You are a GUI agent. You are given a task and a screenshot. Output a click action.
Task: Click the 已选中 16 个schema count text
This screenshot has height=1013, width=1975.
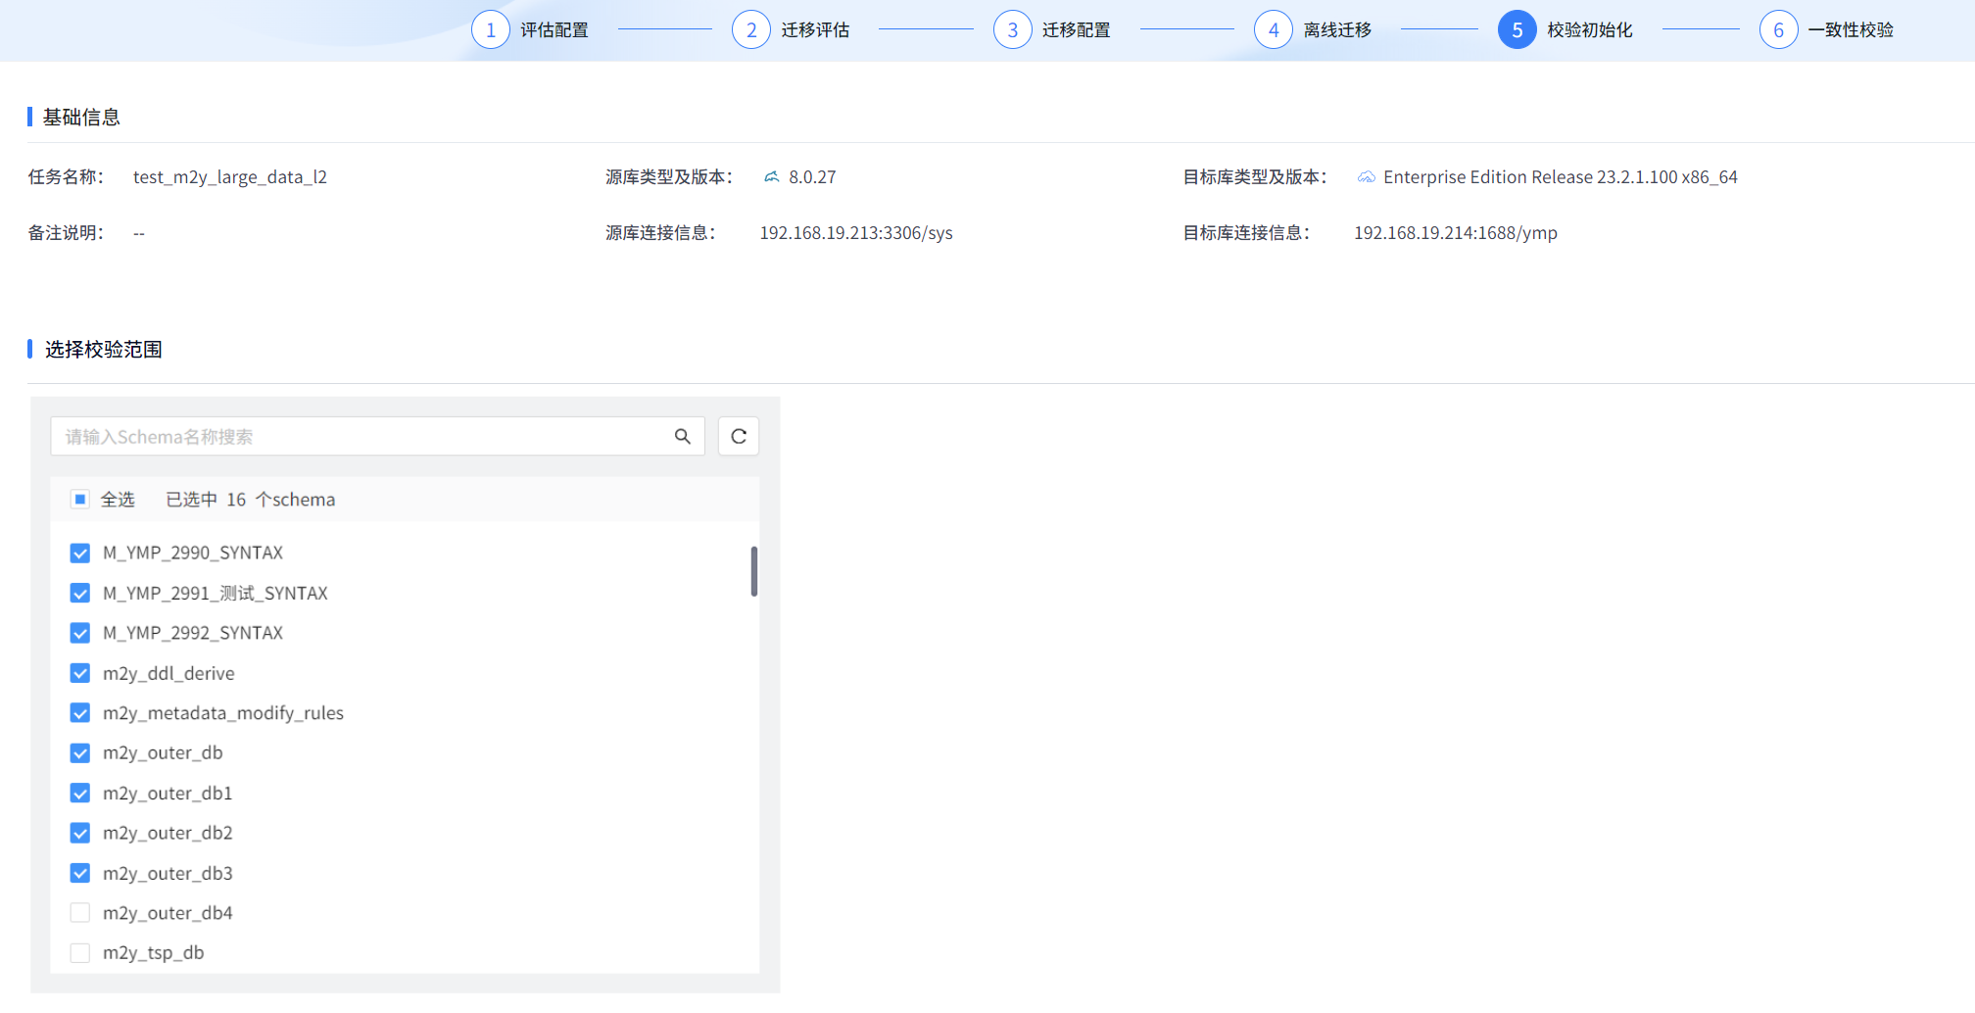[x=251, y=500]
